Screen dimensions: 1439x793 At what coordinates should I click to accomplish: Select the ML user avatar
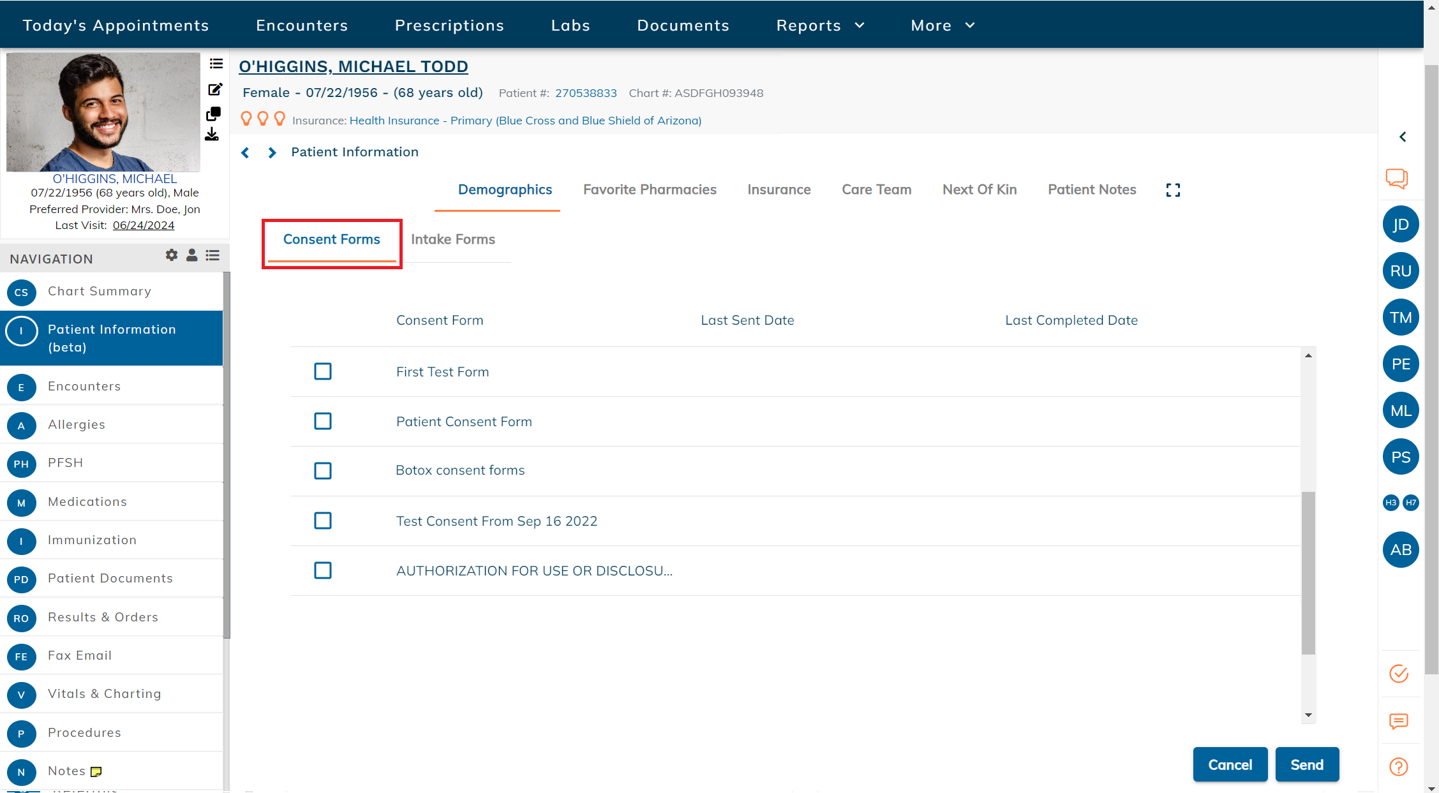[x=1401, y=411]
